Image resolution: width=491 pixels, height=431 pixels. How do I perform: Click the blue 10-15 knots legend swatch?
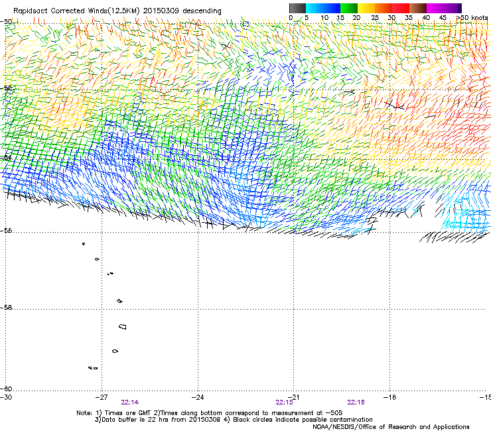(332, 8)
